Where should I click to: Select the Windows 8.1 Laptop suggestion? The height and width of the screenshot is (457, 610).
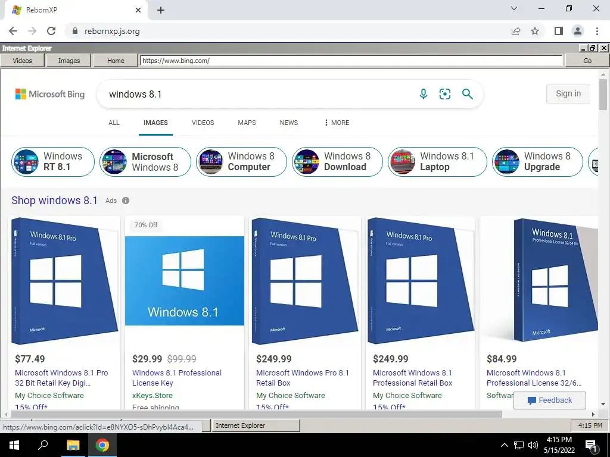[x=437, y=162]
